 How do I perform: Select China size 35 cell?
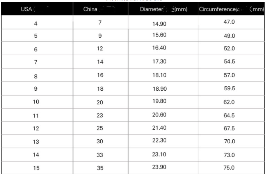click(x=100, y=168)
